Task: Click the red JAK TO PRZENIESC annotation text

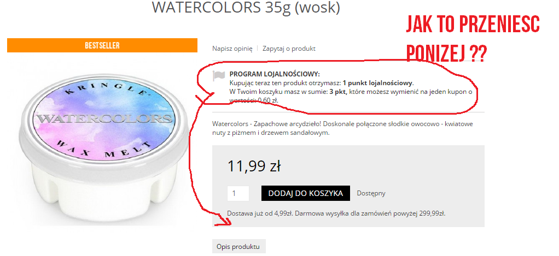Action: pos(473,25)
